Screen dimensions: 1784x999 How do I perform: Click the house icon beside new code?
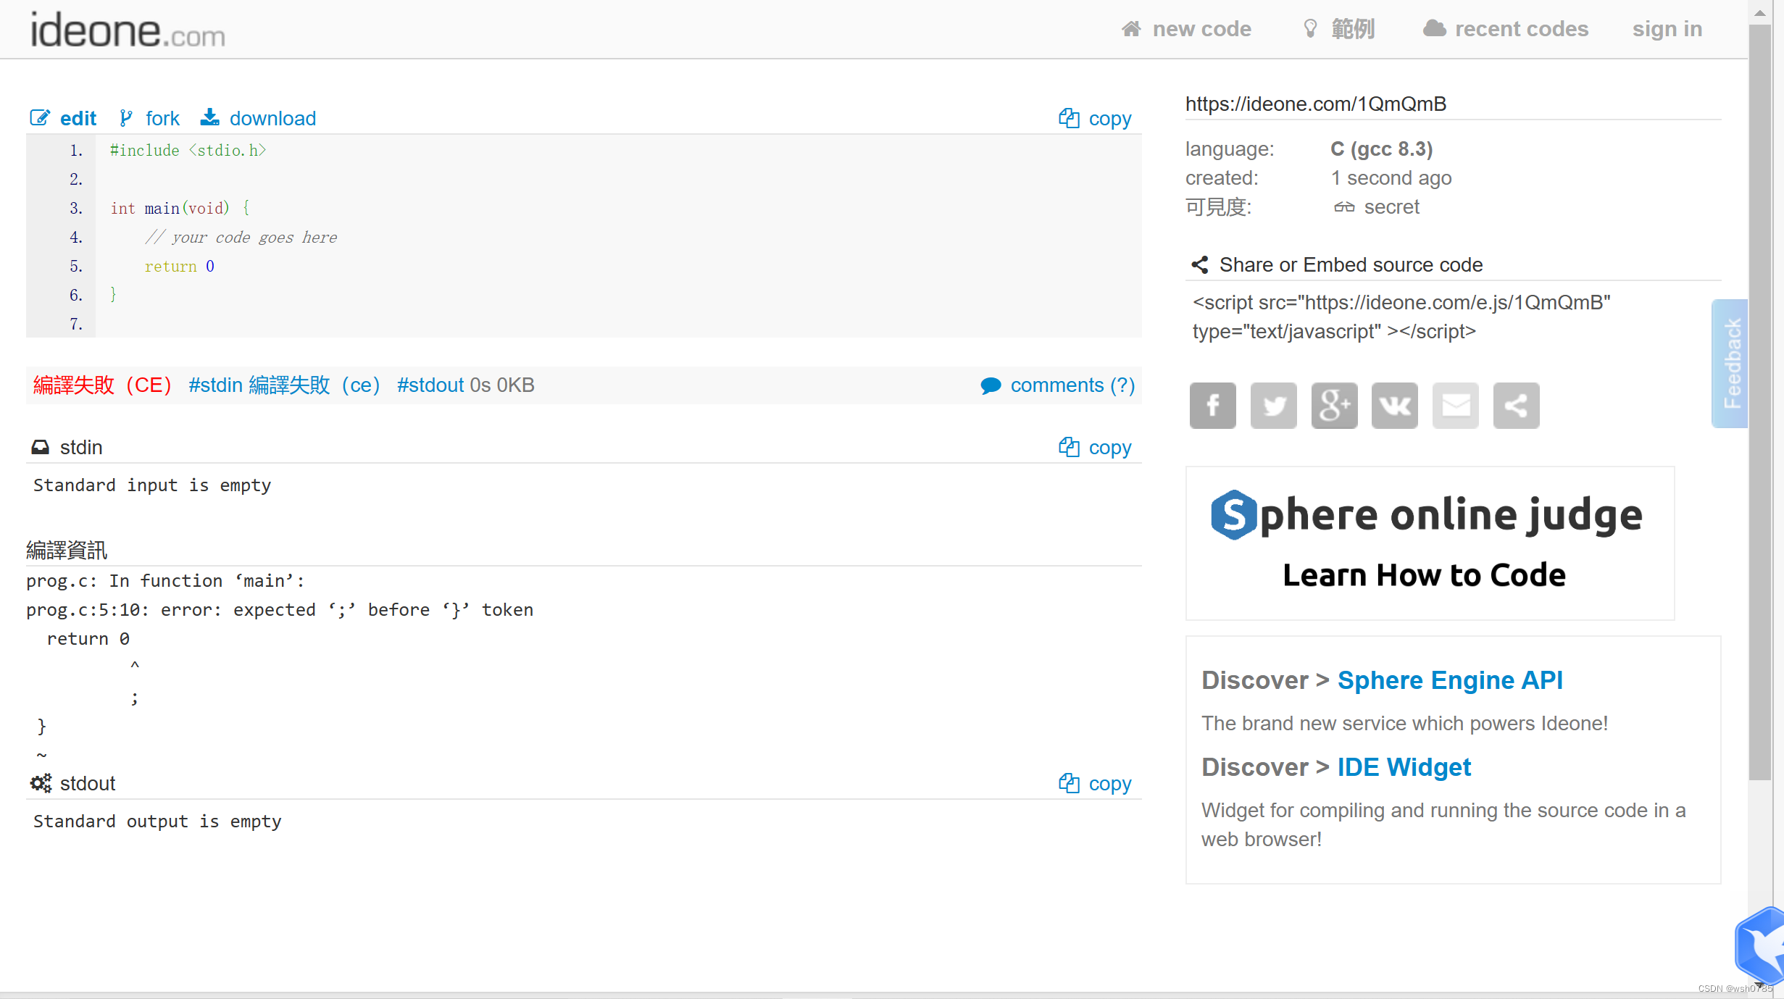[1131, 29]
